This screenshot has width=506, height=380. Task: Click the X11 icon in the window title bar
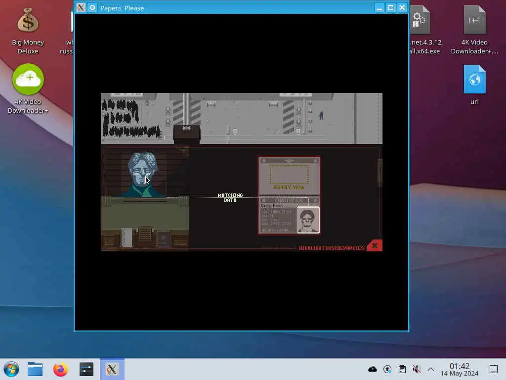pyautogui.click(x=81, y=7)
